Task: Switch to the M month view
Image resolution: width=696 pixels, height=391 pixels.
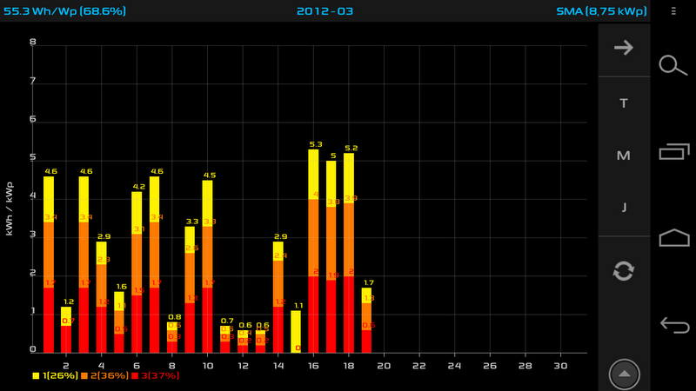Action: [x=624, y=156]
